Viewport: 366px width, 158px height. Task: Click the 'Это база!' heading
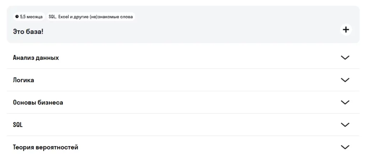pos(28,31)
